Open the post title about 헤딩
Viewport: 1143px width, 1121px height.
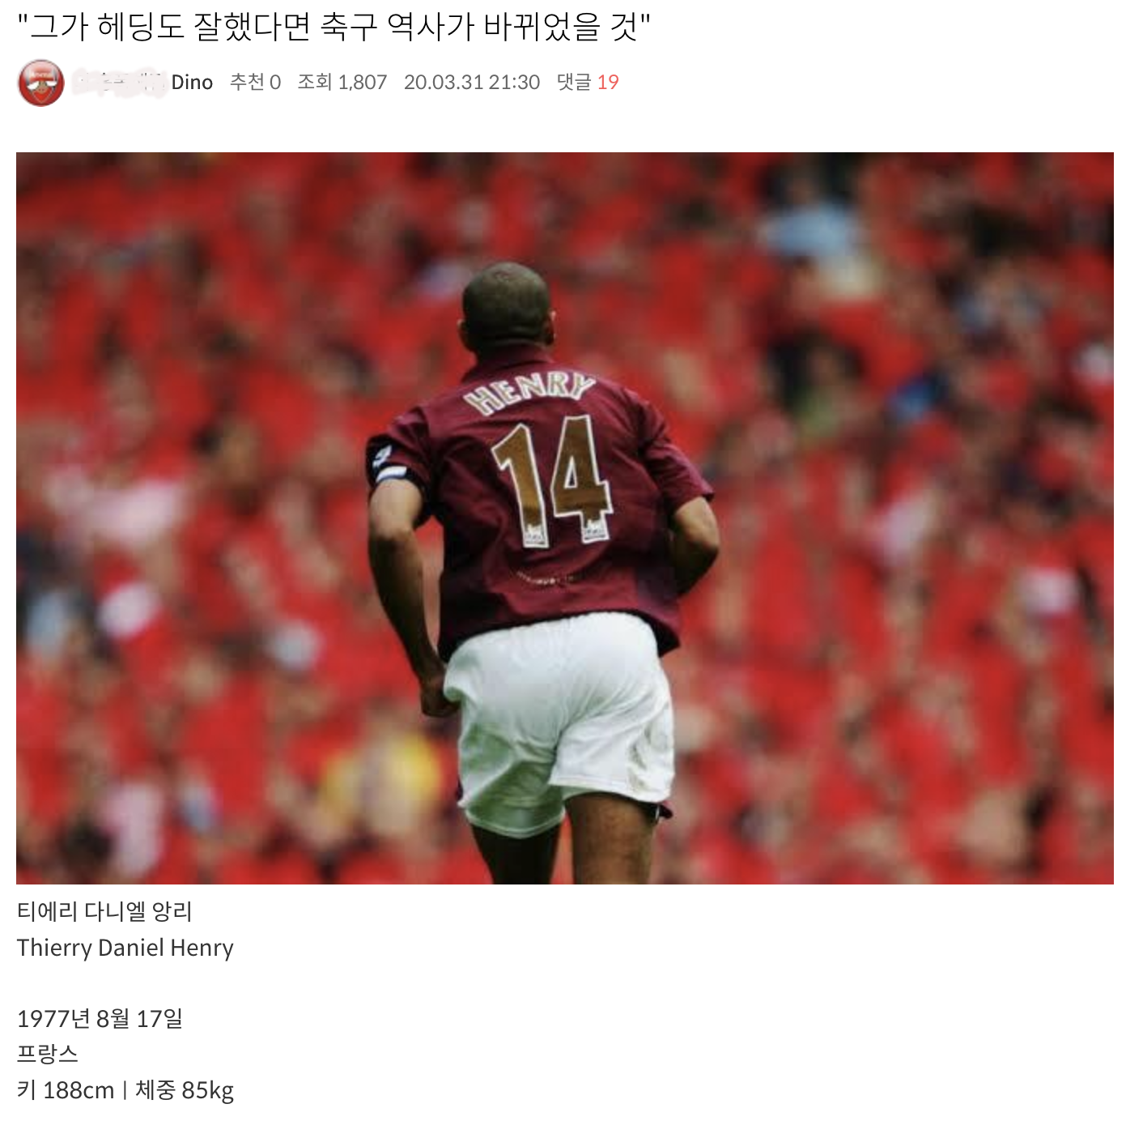[334, 27]
